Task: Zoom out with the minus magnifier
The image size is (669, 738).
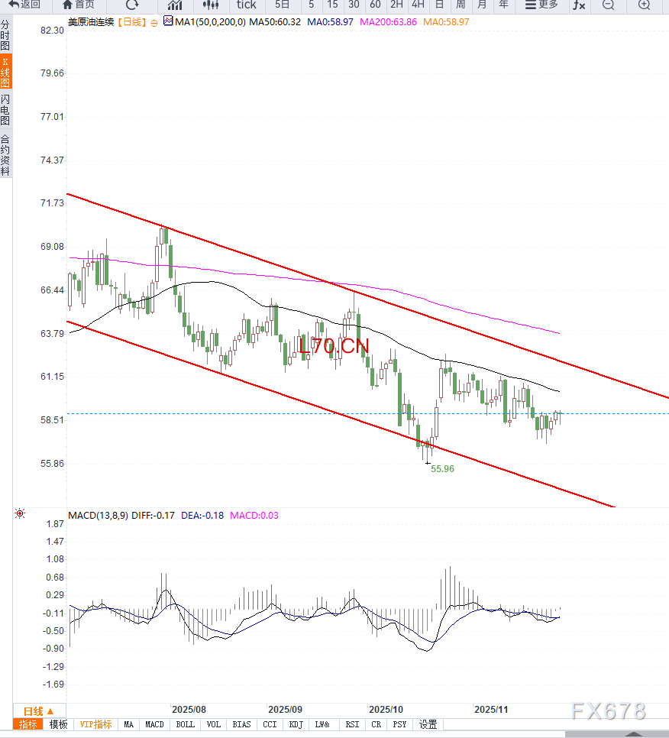Action: pyautogui.click(x=608, y=5)
